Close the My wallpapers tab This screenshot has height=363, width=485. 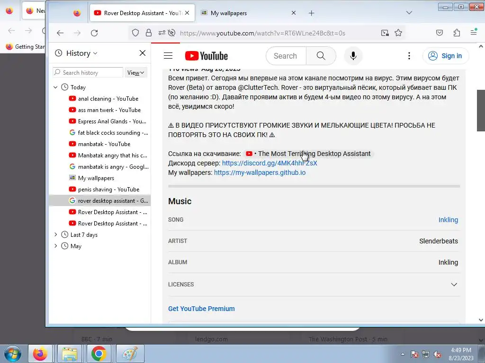click(x=294, y=13)
